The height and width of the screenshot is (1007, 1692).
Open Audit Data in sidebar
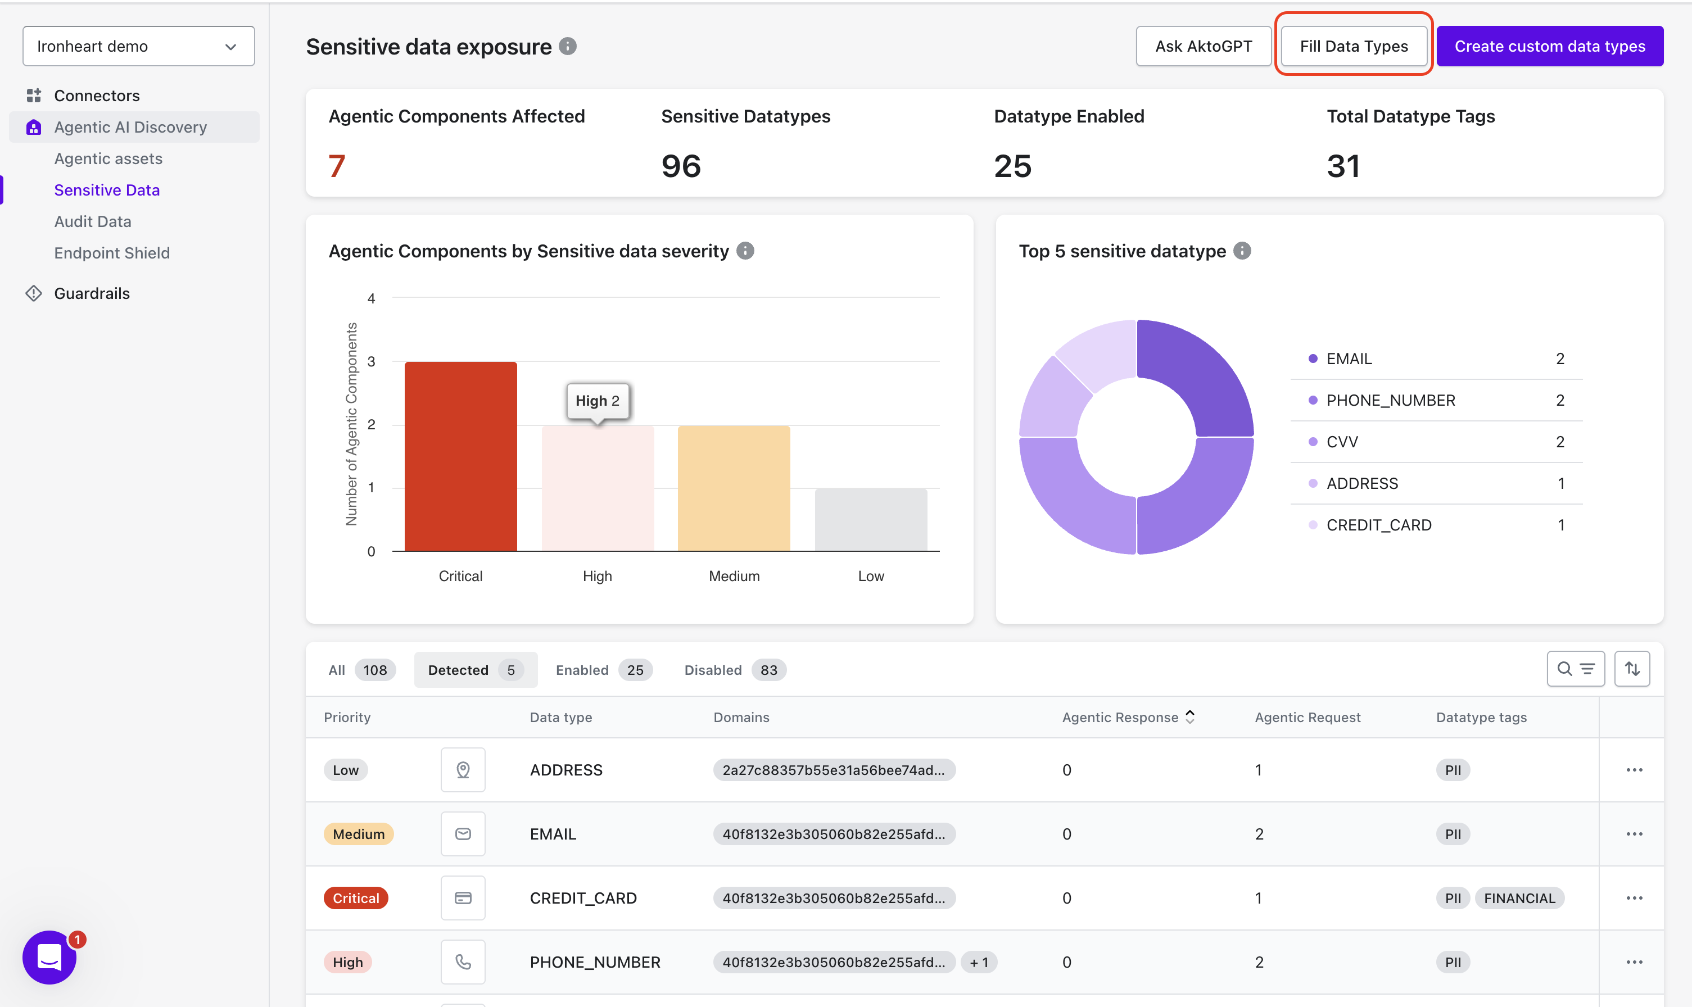point(92,221)
